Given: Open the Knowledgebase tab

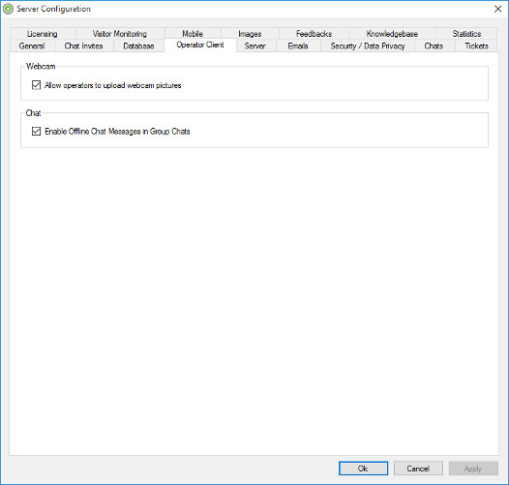Looking at the screenshot, I should coord(392,34).
